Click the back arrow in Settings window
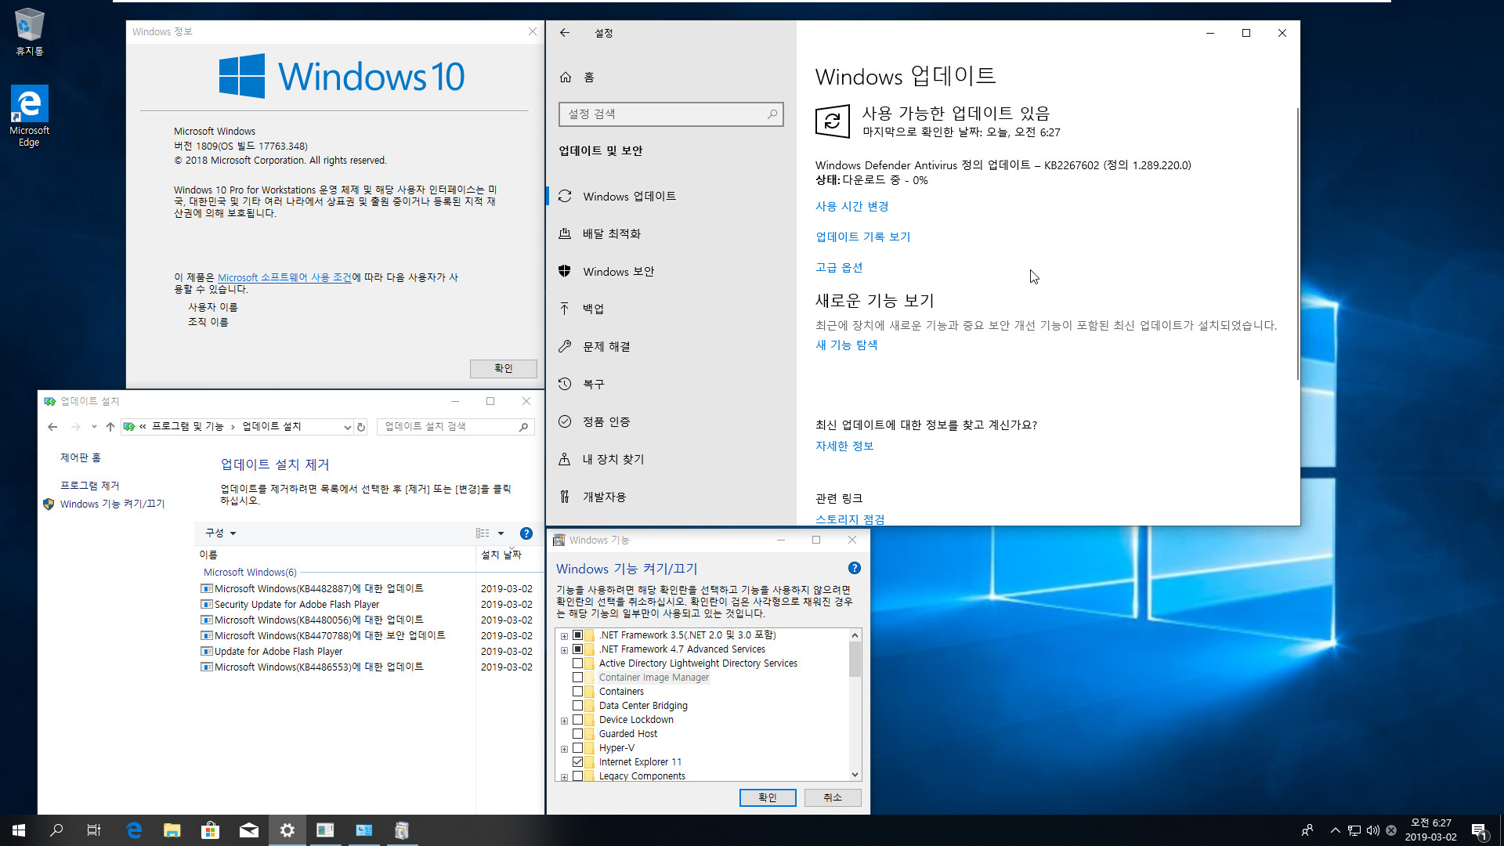1504x846 pixels. click(565, 33)
